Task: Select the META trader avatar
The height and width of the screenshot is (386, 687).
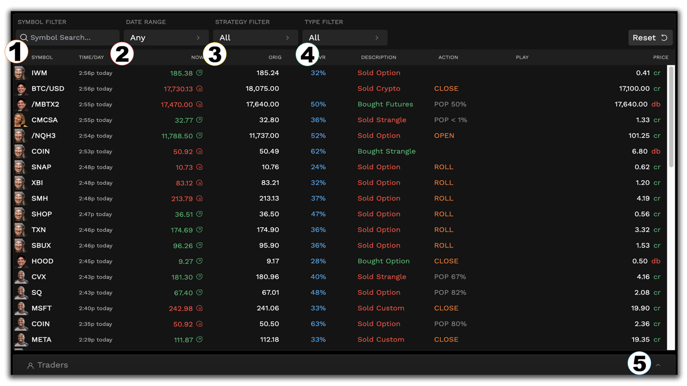Action: pos(21,339)
